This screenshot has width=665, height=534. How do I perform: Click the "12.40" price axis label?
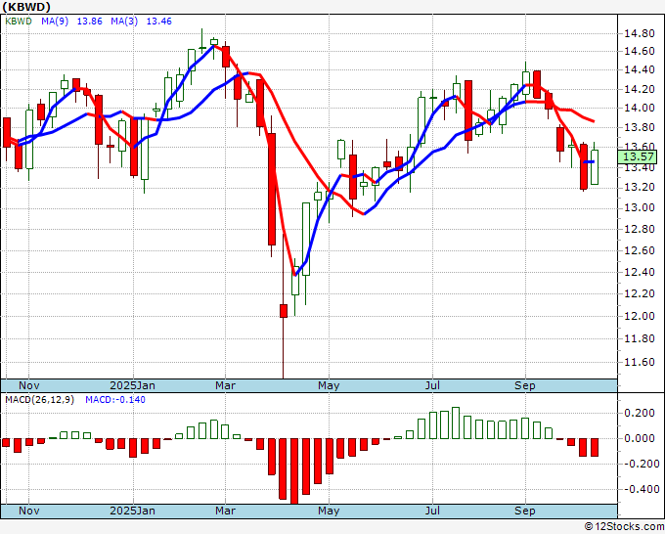[640, 272]
